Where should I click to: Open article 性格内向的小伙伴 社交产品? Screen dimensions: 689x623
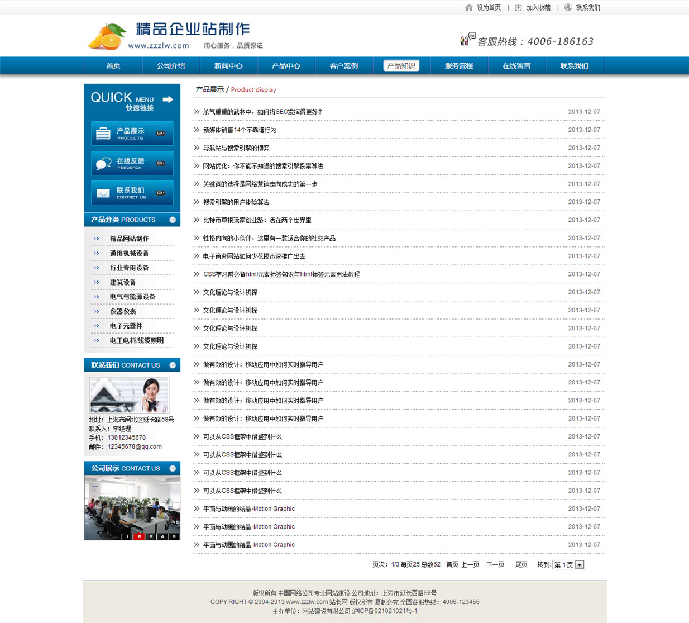(x=269, y=238)
